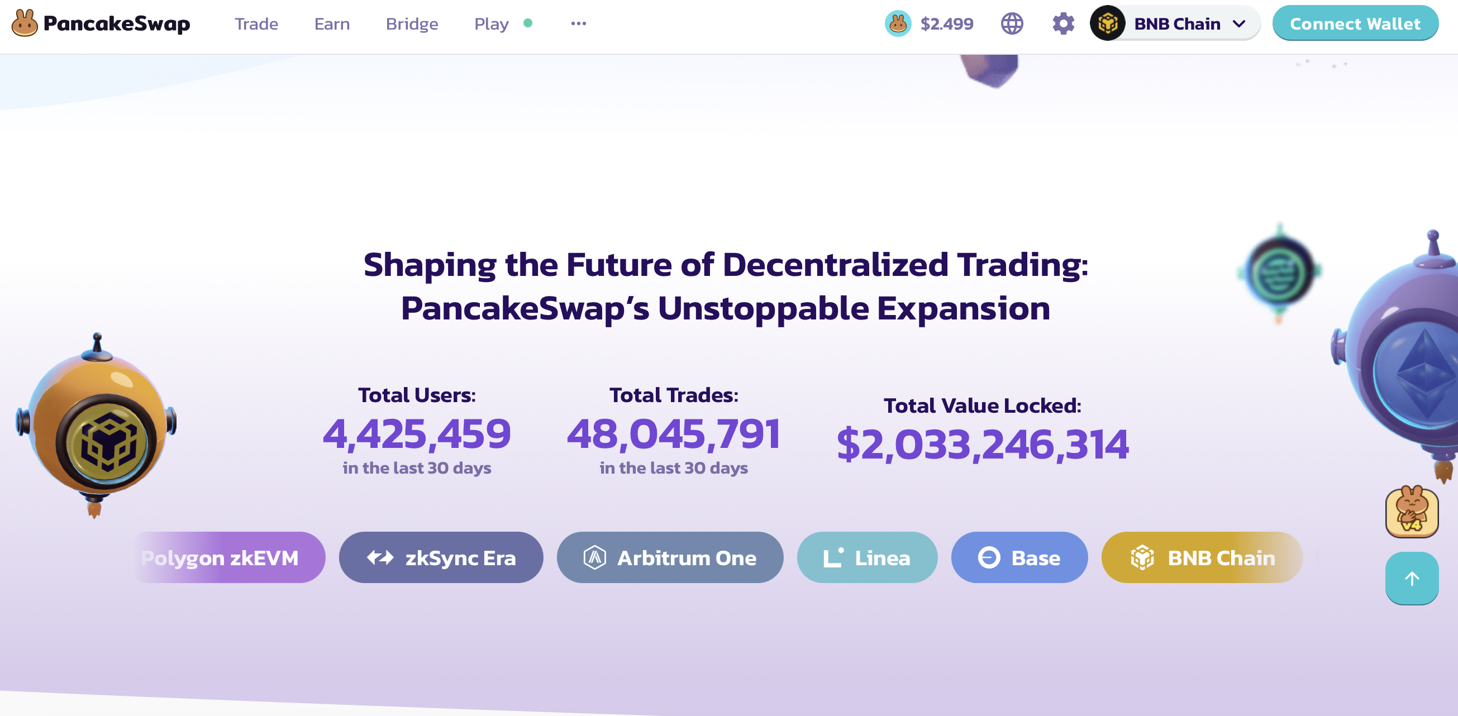Open the more options ellipsis menu
1458x716 pixels.
578,23
